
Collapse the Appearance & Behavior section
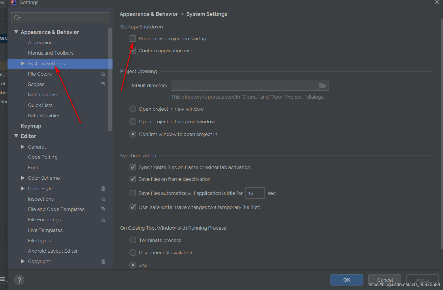pyautogui.click(x=16, y=32)
